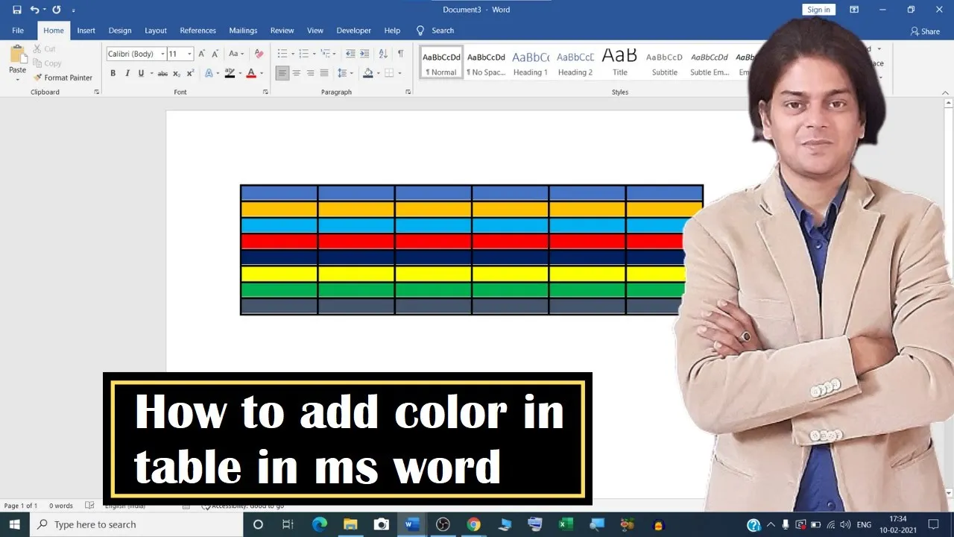Click the Borders grid icon

point(388,73)
